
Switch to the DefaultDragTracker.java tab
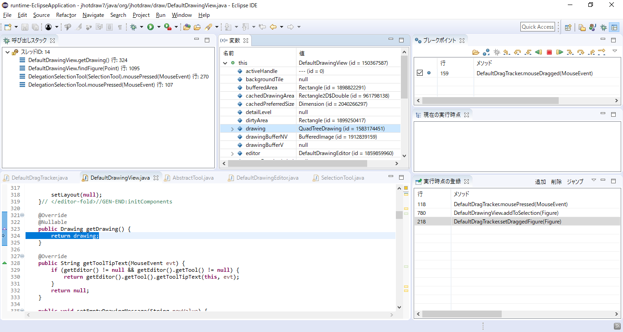(36, 178)
